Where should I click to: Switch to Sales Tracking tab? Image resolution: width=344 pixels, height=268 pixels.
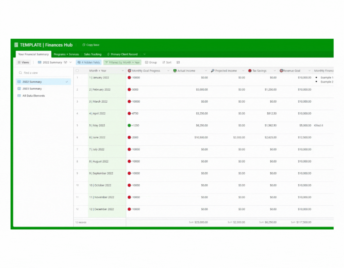[93, 54]
